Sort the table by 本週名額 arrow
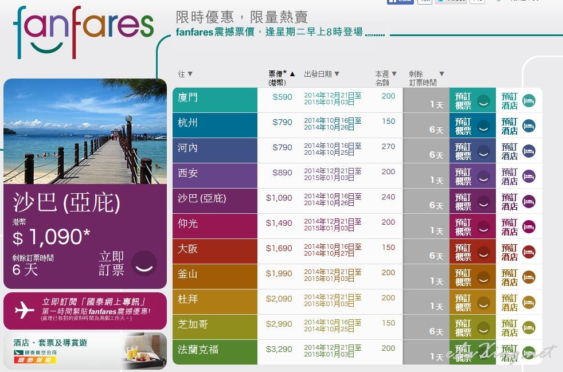 coord(394,73)
